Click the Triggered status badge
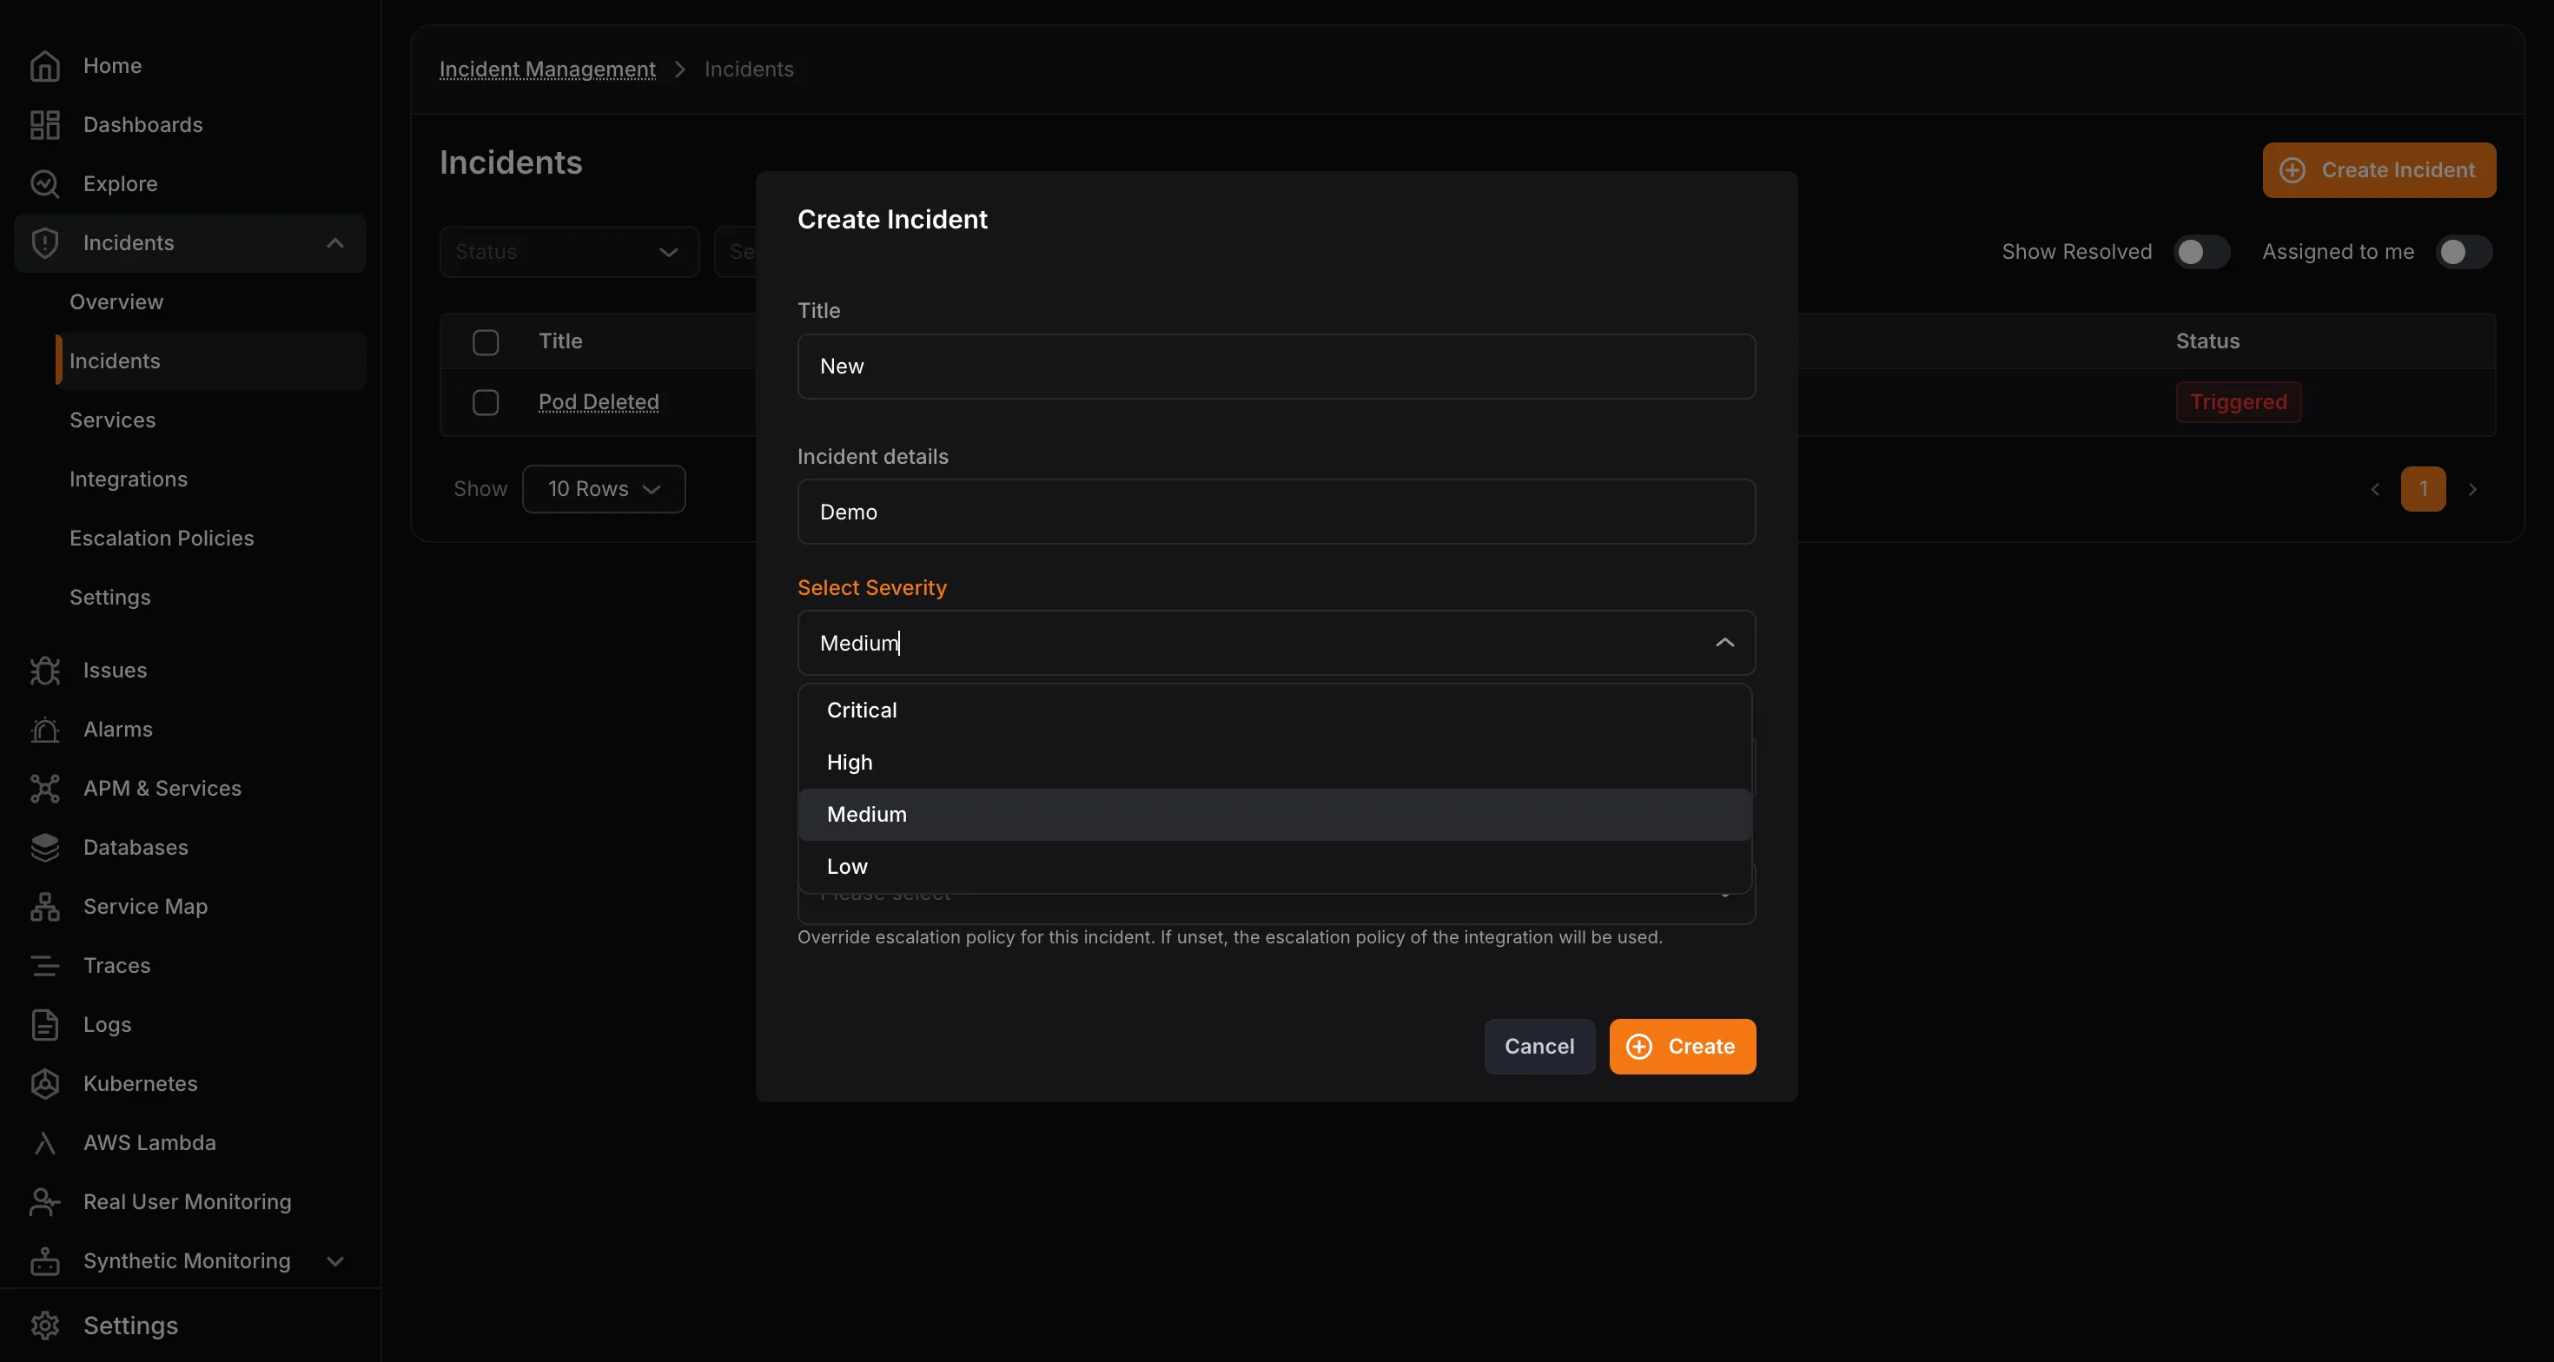Screen dimensions: 2554x1362 [2238, 402]
